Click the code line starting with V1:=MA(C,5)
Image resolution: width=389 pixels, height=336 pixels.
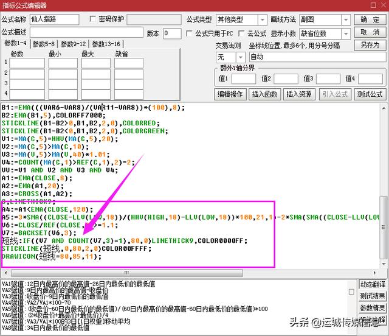click(x=60, y=139)
